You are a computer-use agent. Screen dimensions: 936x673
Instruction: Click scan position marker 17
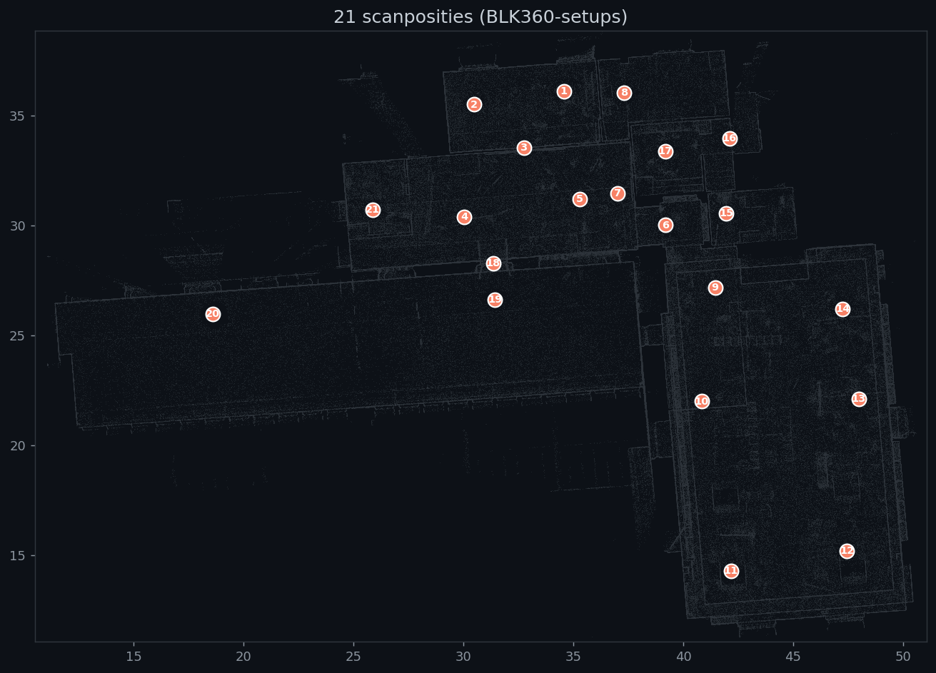click(x=665, y=151)
